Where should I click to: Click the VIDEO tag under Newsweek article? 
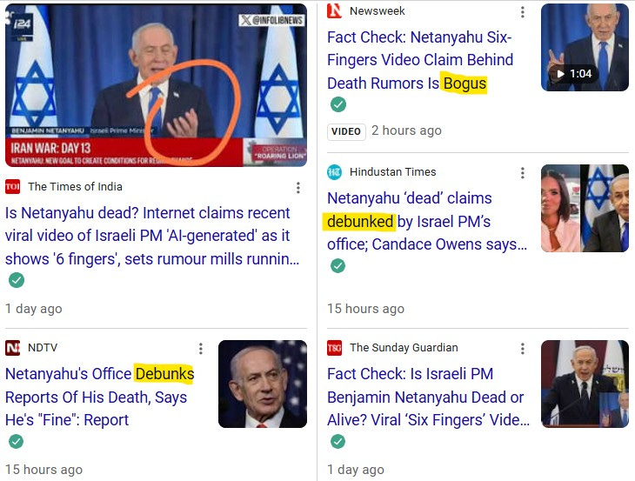346,131
